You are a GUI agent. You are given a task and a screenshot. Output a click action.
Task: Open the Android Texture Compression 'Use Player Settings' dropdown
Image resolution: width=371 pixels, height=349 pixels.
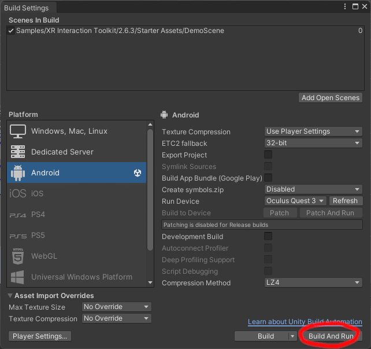coord(313,131)
